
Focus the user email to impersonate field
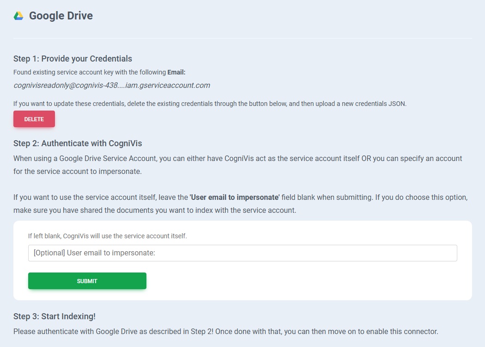[242, 253]
